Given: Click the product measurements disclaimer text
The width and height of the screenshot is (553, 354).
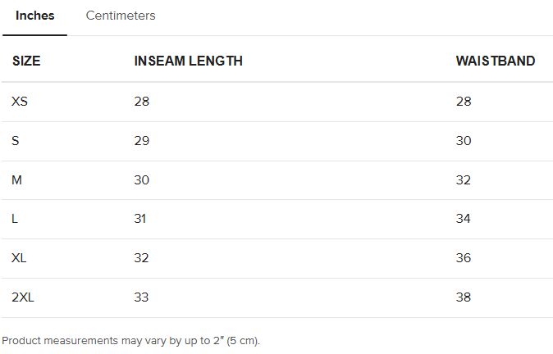Looking at the screenshot, I should click(x=130, y=341).
